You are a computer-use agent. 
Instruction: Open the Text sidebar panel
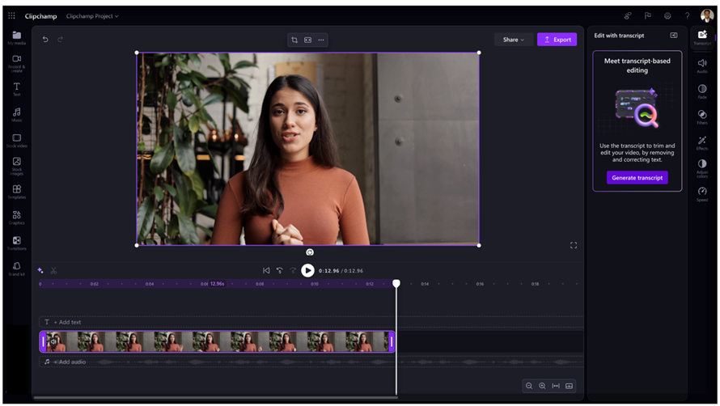[x=16, y=89]
